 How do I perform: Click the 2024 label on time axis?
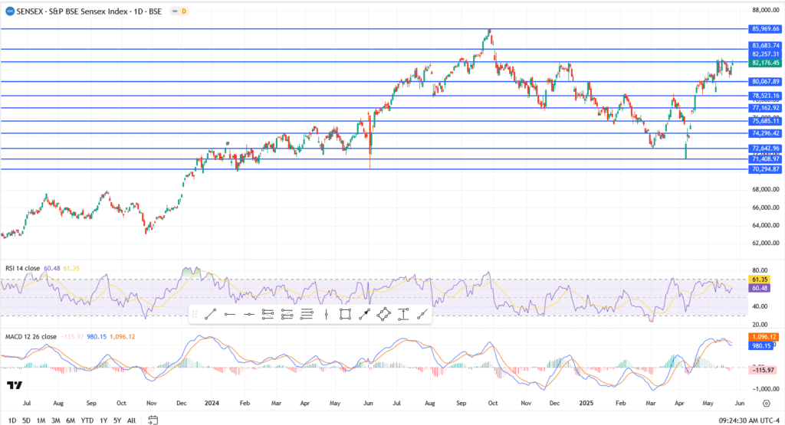point(212,403)
